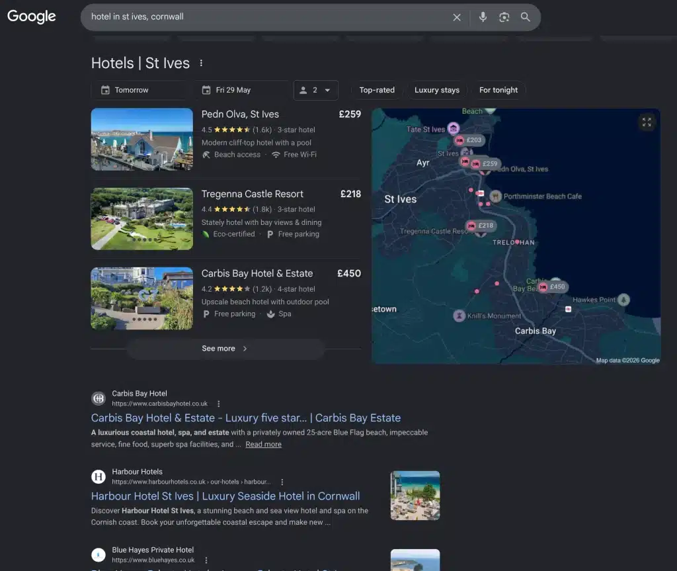Click the Blue Hayes Private Hotel favicon
Screen dimensions: 677x571
click(x=99, y=554)
